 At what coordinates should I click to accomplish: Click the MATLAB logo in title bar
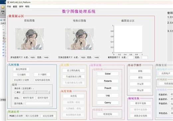(x=8, y=2)
